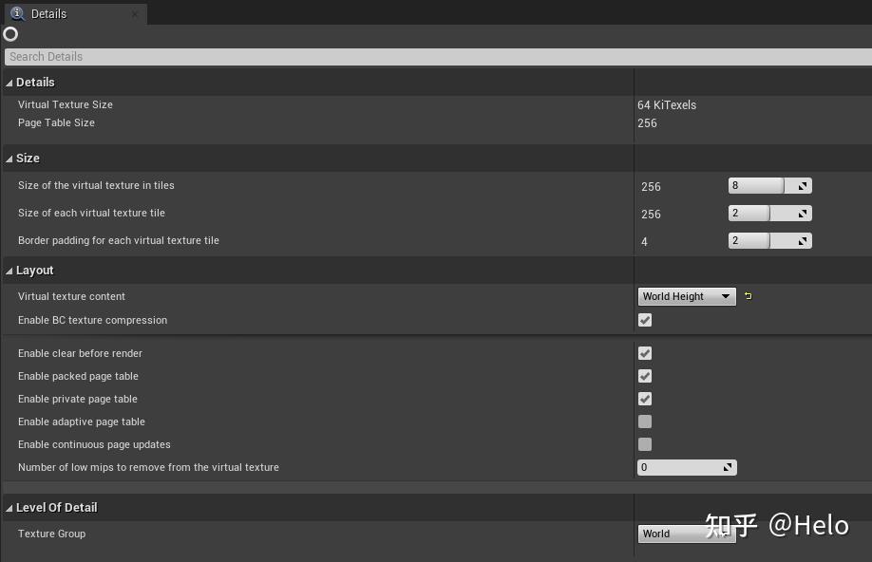
Task: Click the Details tab info icon
Action: 17,13
